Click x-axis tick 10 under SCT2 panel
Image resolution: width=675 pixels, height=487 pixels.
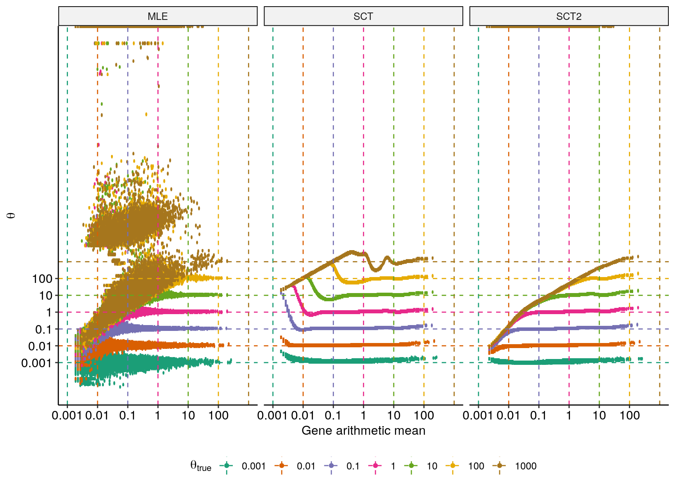coord(599,416)
